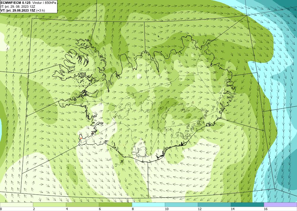Click the legend scale label "0"
297x211 pixels.
[1, 209]
